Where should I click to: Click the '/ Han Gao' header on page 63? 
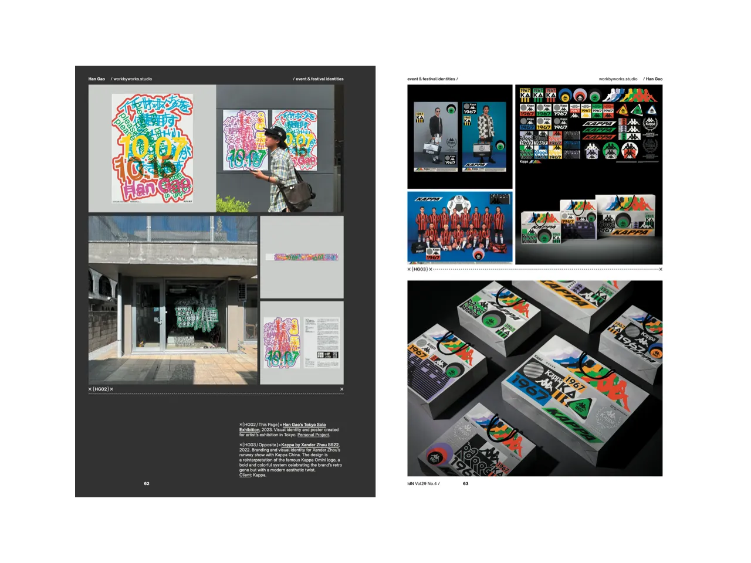[653, 79]
